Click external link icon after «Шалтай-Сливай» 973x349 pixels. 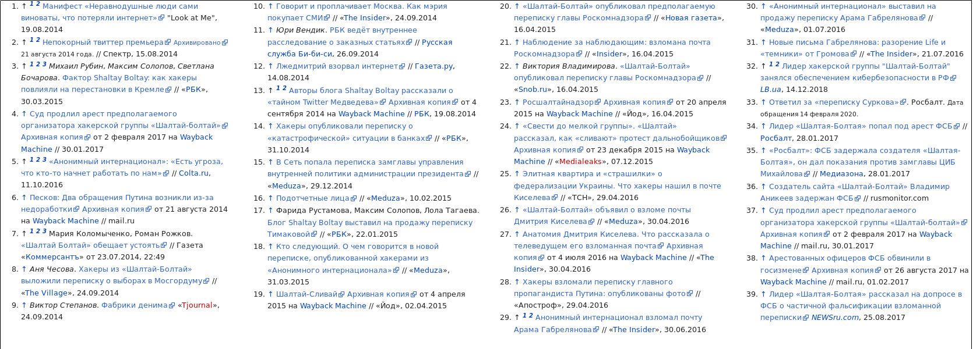342,294
